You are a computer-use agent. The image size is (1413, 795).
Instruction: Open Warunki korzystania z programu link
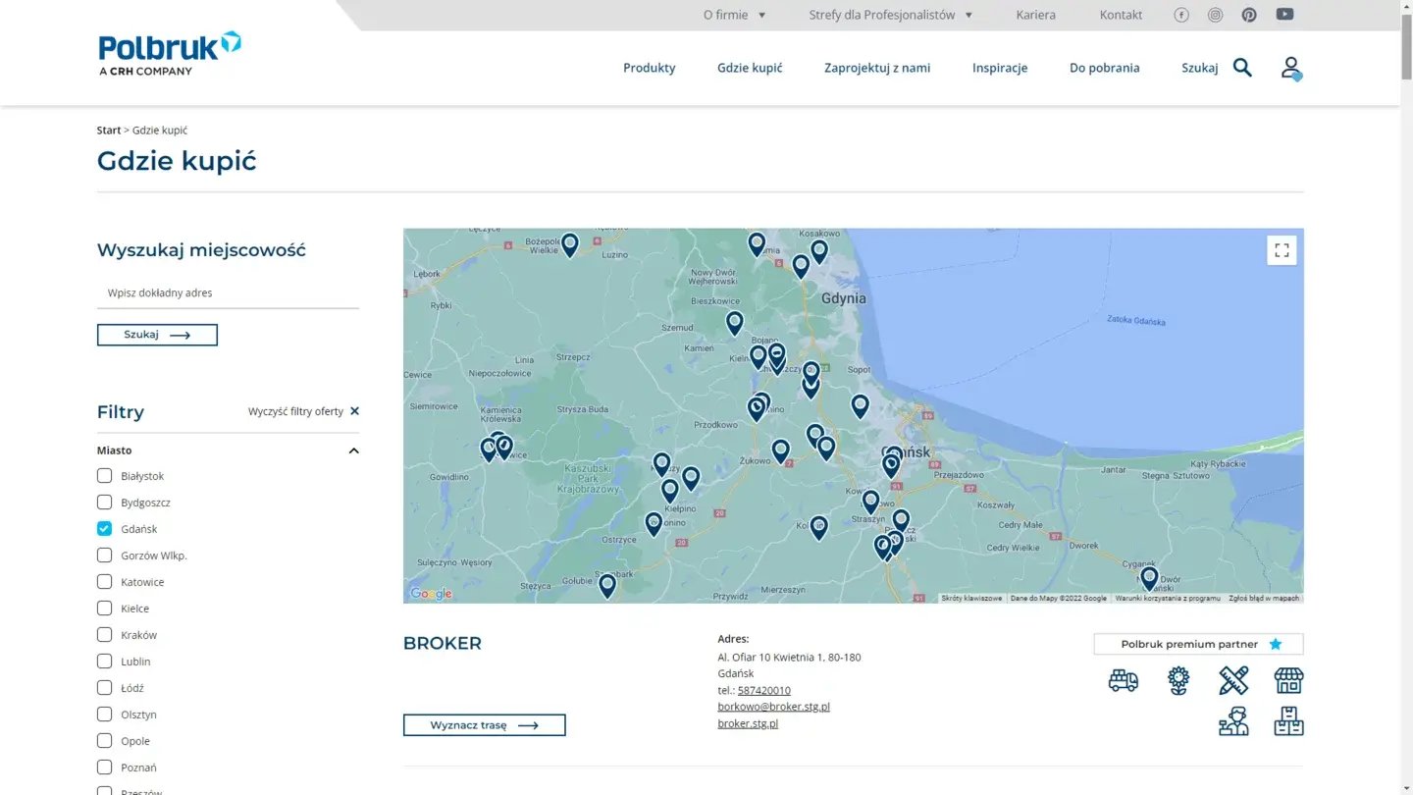(x=1168, y=598)
